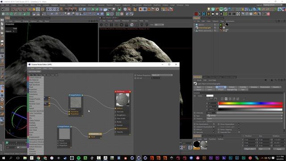Click the black material tag on Sphere
Viewport: 286px width, 161px height.
point(227,25)
